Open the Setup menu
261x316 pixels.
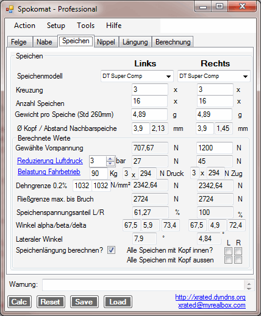[56, 26]
